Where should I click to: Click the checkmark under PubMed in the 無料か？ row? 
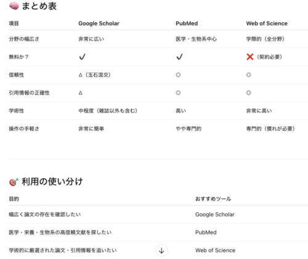[x=179, y=57]
